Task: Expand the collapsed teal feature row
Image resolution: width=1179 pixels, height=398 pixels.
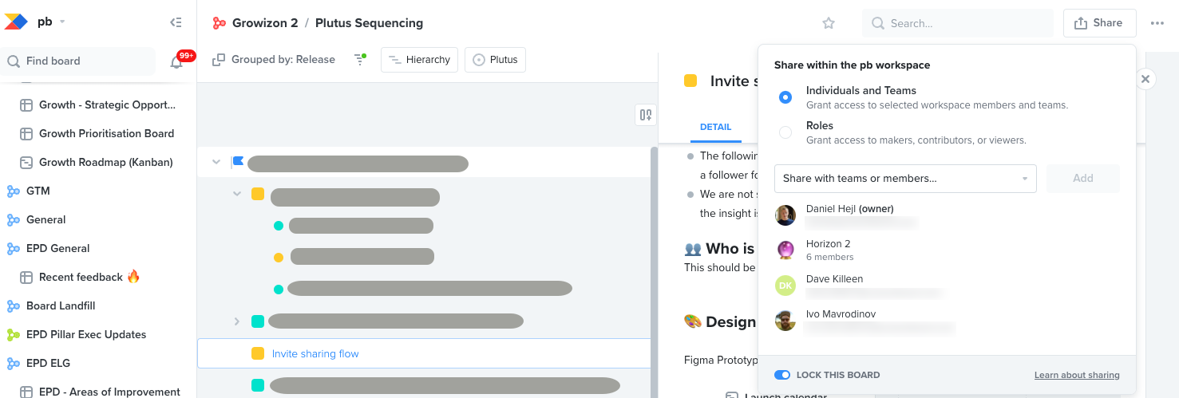Action: click(237, 321)
